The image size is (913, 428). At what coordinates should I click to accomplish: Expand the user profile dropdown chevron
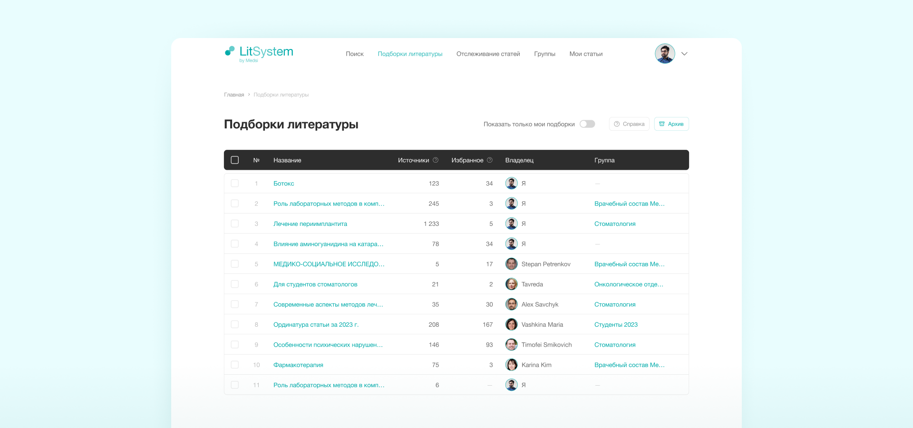pos(684,54)
